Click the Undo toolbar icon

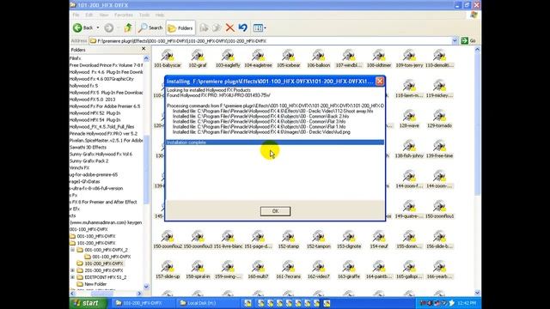pyautogui.click(x=242, y=27)
